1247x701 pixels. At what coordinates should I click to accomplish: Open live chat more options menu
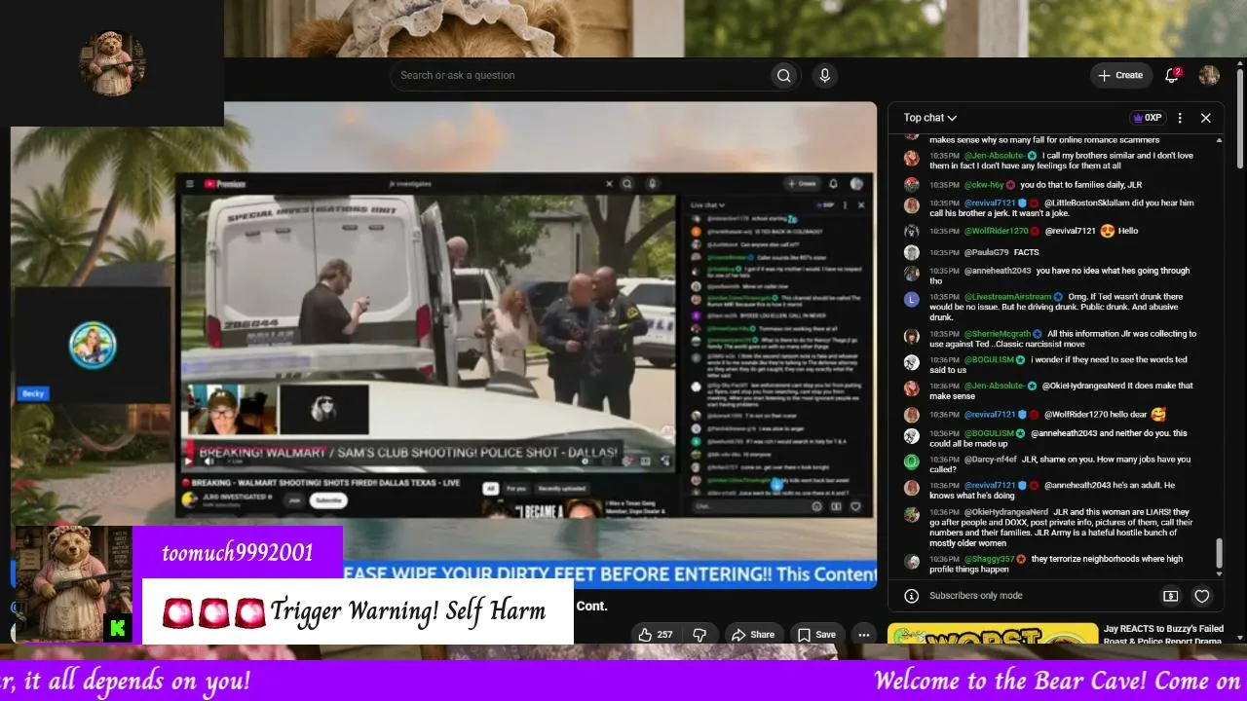[1180, 118]
